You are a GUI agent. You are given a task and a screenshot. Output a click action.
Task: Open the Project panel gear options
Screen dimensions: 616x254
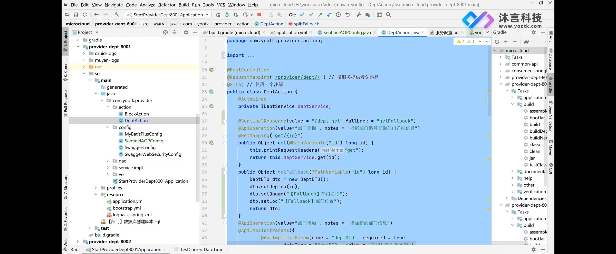coord(186,32)
